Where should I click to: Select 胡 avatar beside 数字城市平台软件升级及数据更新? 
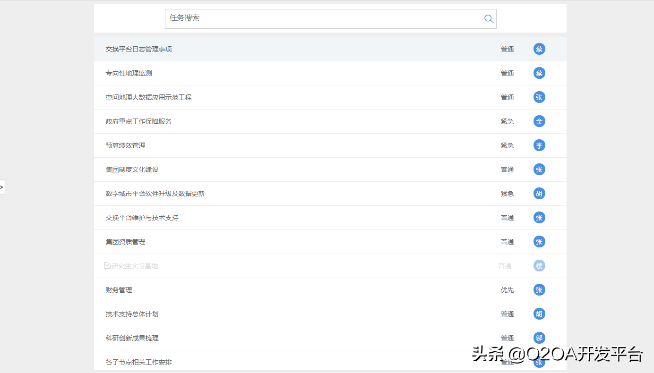click(x=539, y=193)
